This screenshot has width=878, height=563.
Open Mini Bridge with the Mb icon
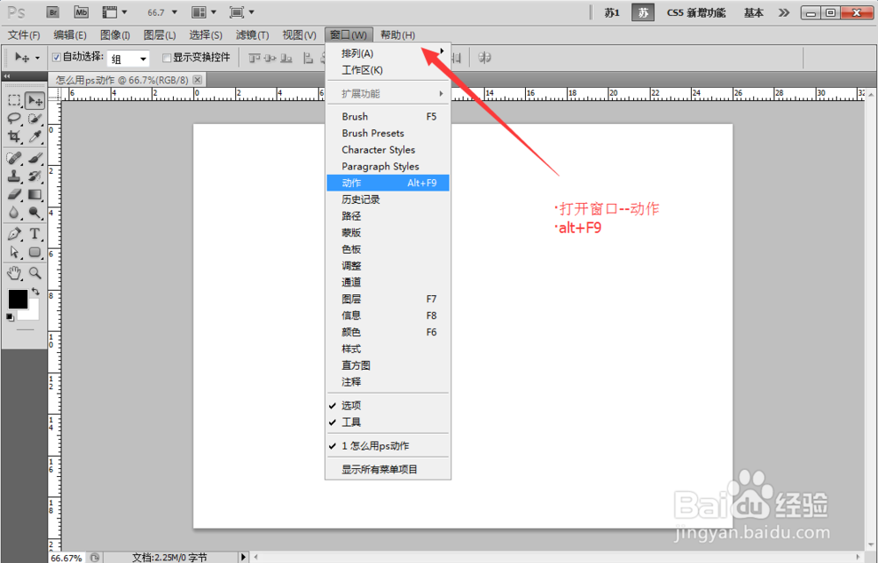click(x=82, y=11)
